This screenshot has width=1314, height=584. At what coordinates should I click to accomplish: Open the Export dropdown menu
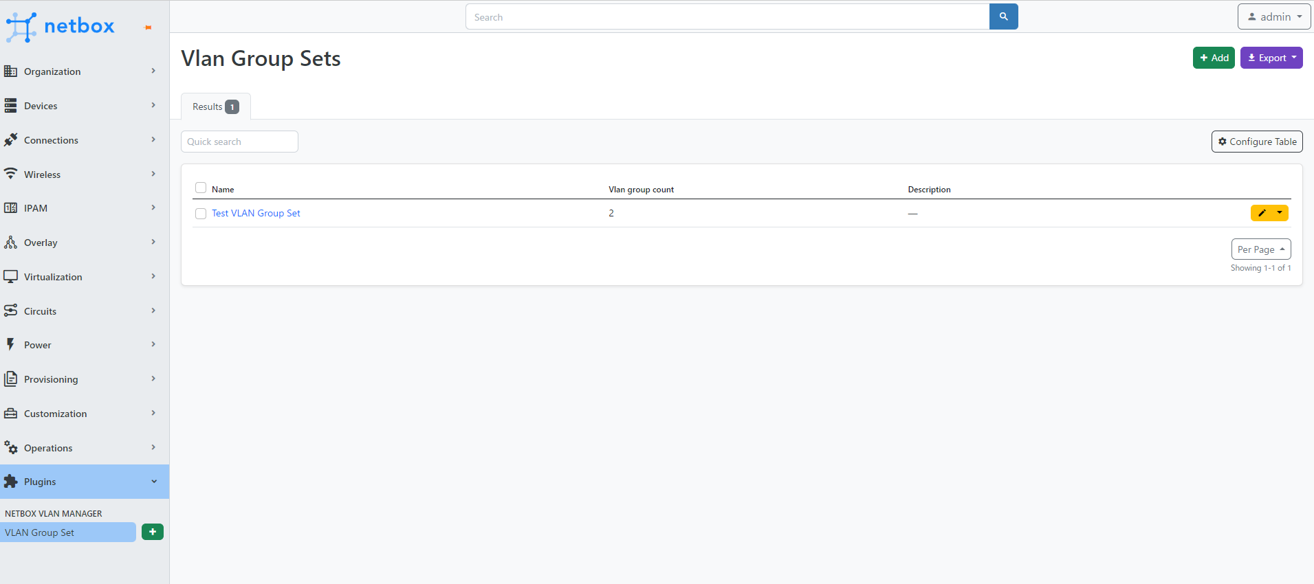coord(1271,58)
